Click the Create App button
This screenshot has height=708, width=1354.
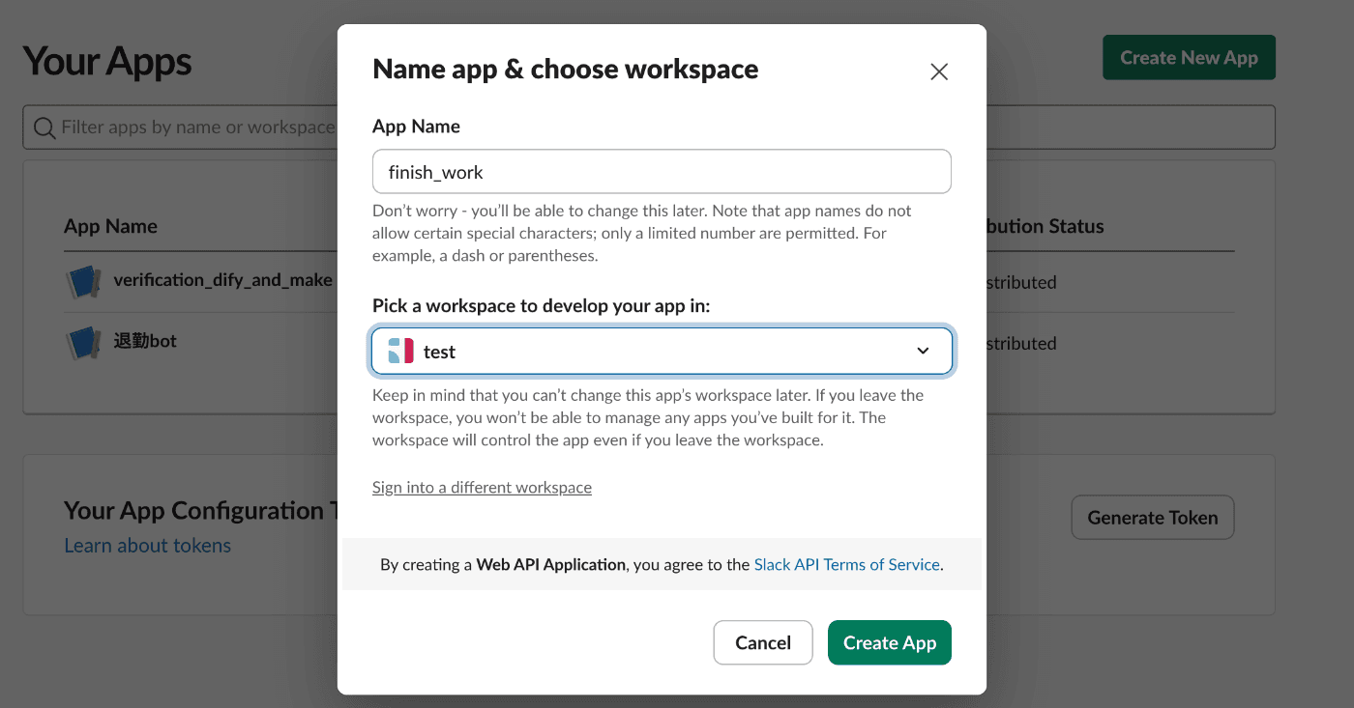click(x=890, y=642)
